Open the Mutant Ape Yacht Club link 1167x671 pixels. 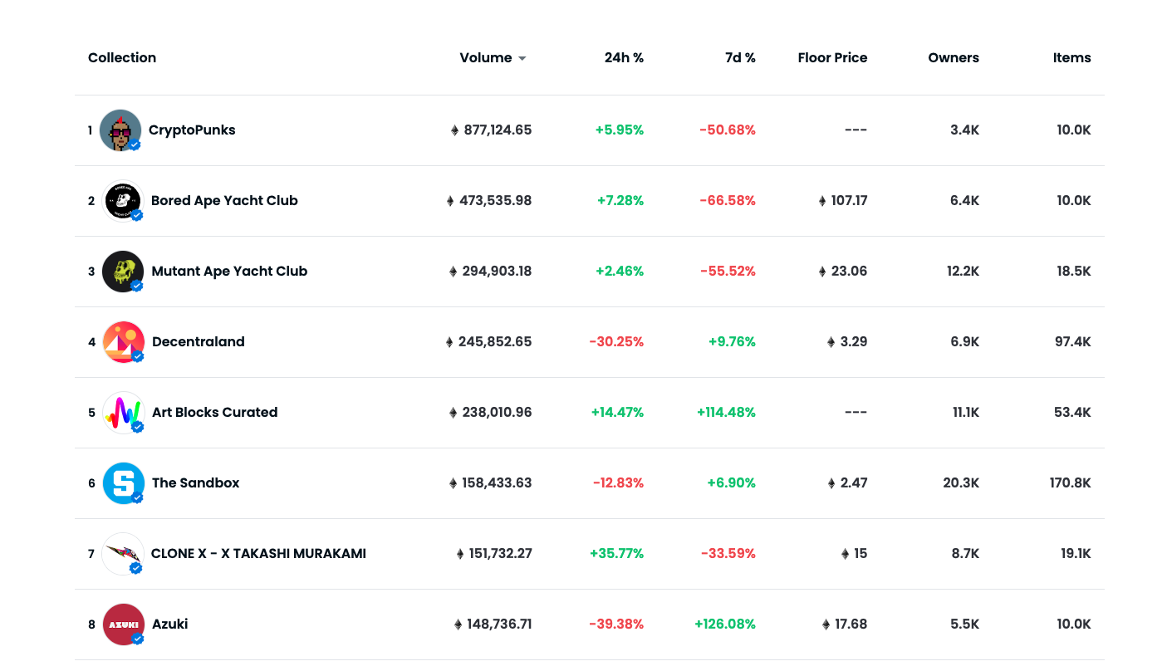229,272
